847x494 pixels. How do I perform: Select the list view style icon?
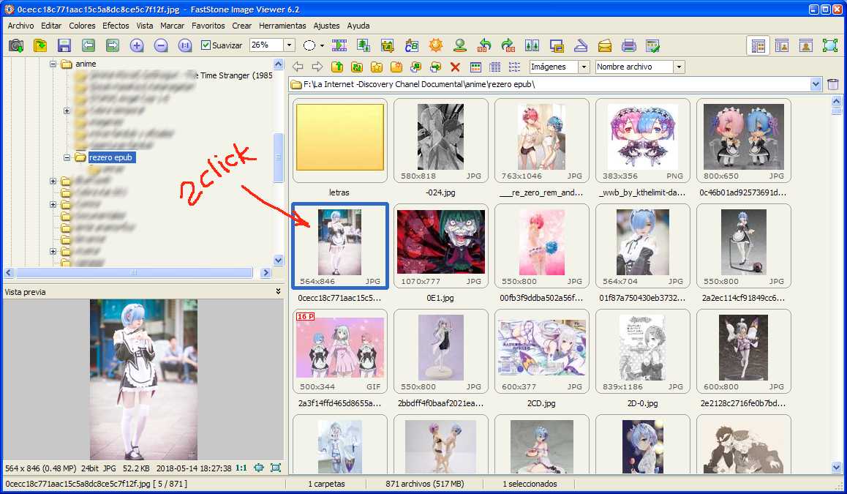(x=515, y=67)
